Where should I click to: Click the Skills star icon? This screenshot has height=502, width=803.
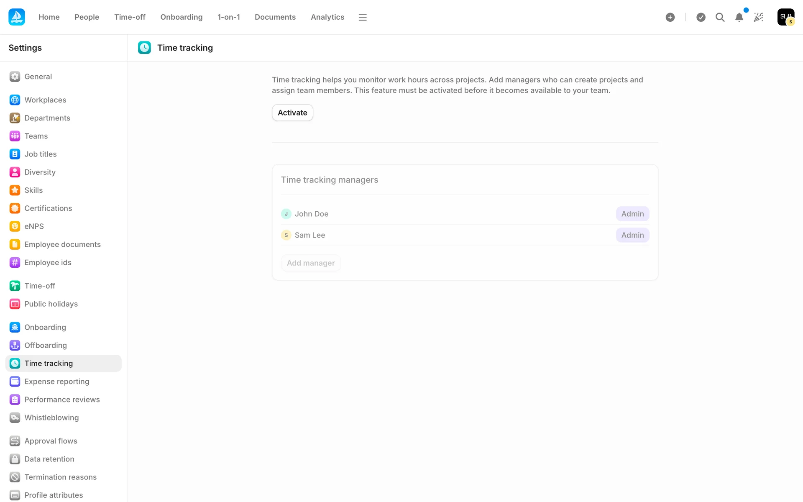[15, 190]
